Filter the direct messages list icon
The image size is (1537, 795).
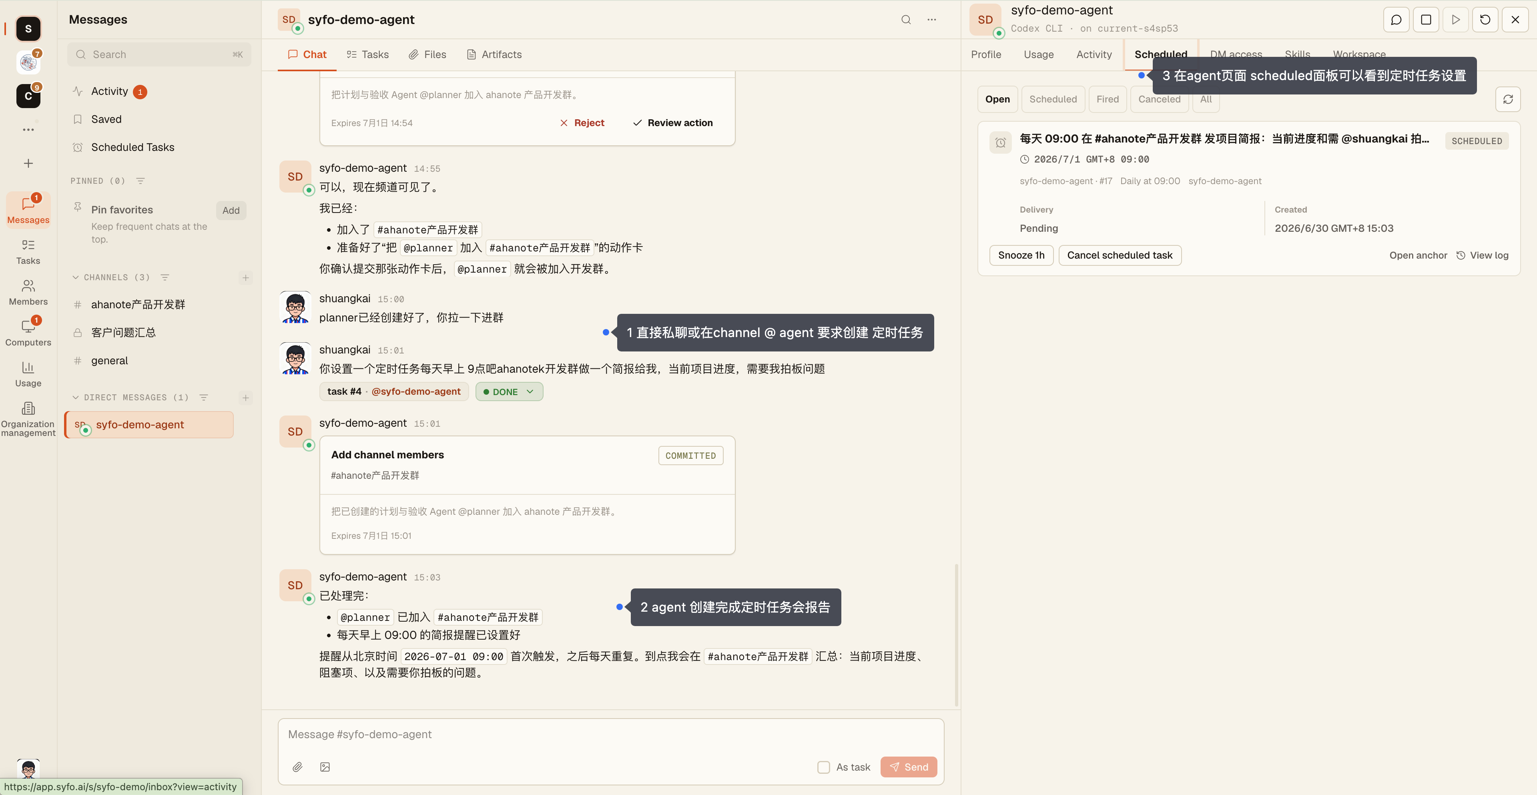coord(203,397)
